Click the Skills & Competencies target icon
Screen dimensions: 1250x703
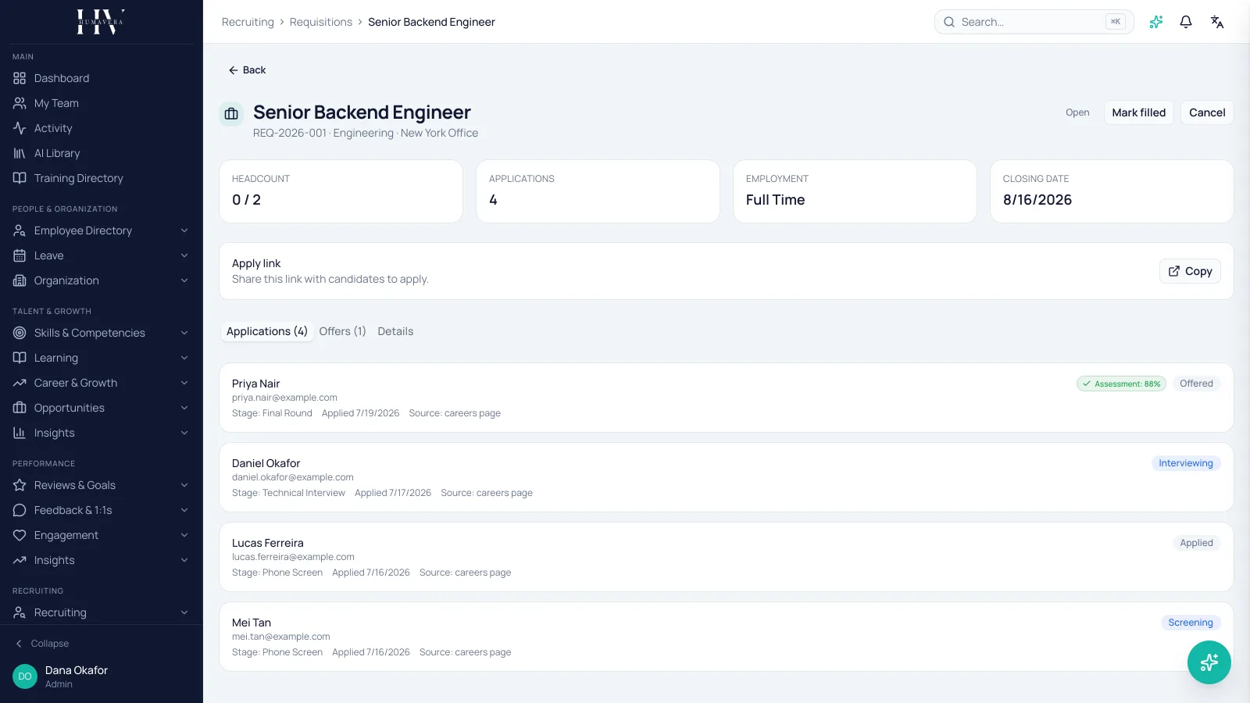point(20,333)
